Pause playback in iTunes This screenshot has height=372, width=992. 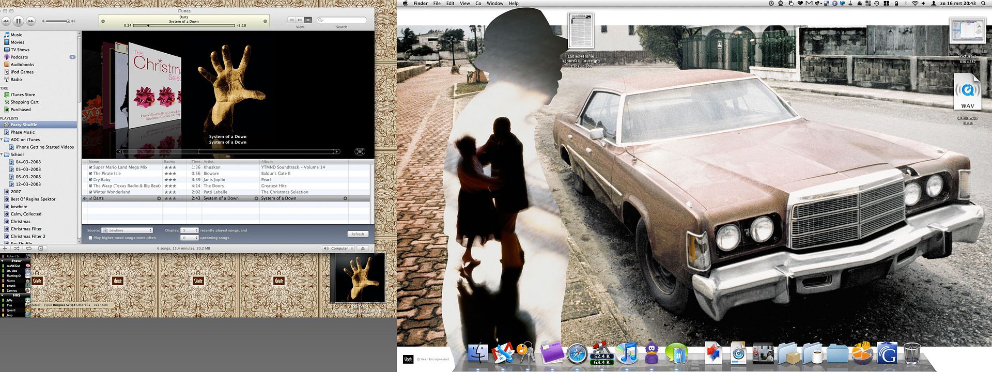tap(18, 21)
